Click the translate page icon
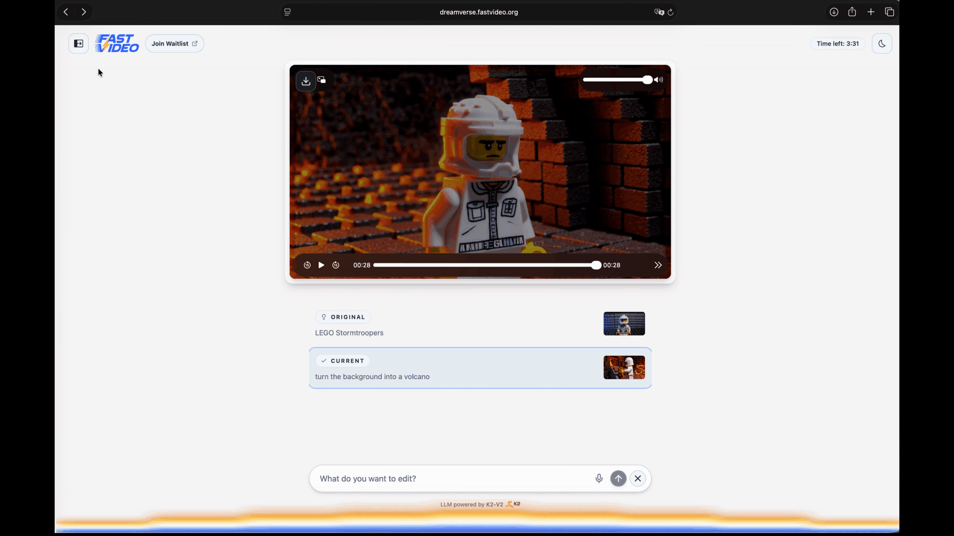This screenshot has width=954, height=536. pyautogui.click(x=659, y=12)
